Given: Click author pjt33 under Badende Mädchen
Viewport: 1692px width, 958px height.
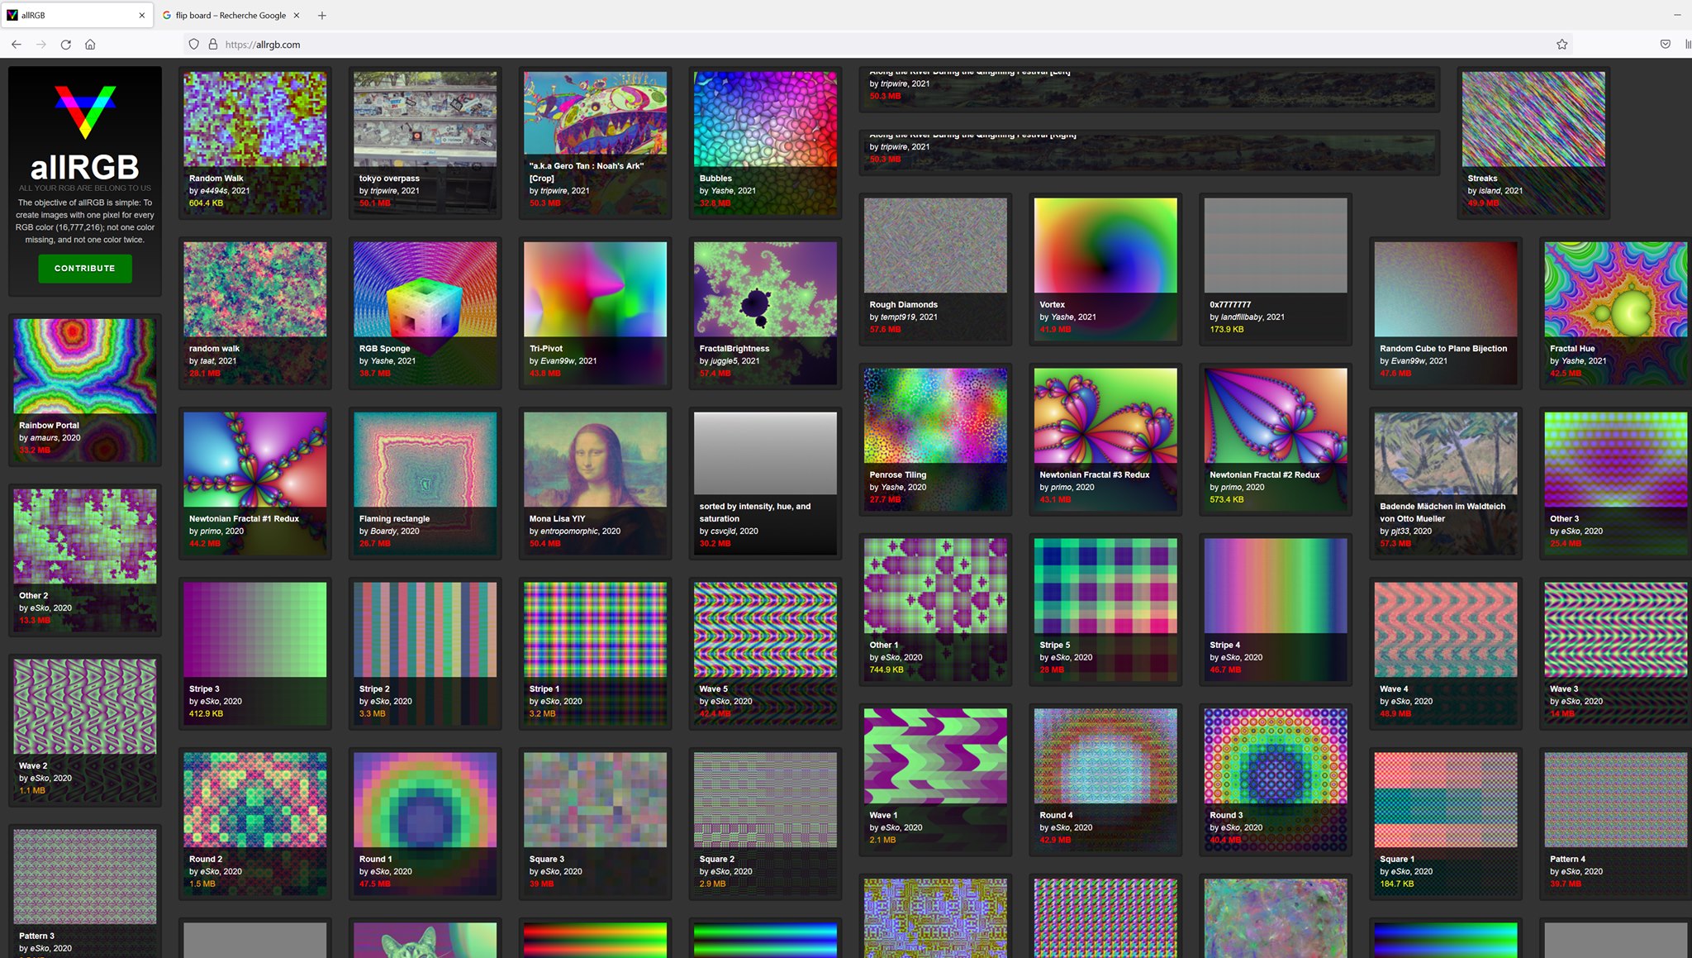Looking at the screenshot, I should (1401, 531).
